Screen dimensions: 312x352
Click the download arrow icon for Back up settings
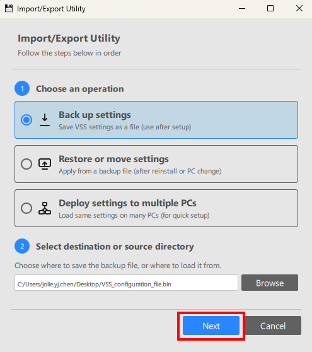coord(45,120)
